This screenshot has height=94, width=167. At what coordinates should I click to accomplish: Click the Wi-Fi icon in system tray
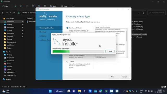146,91
